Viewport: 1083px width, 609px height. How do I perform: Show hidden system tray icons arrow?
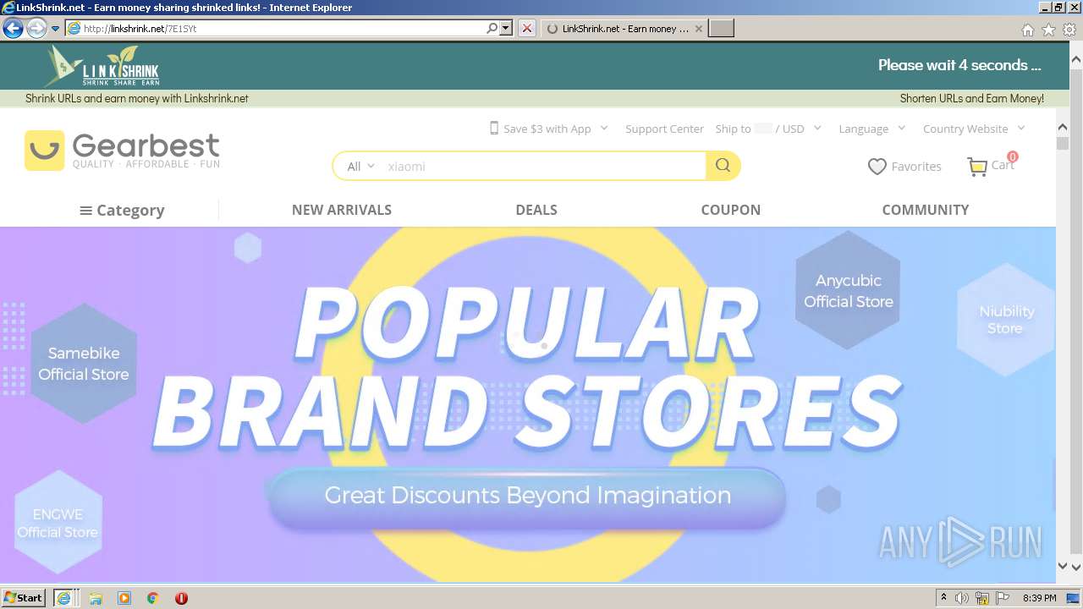pyautogui.click(x=944, y=598)
